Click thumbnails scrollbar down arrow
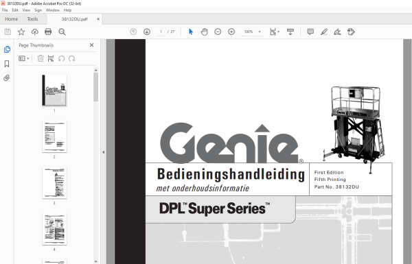Viewport: 412px width, 264px height. click(x=95, y=261)
